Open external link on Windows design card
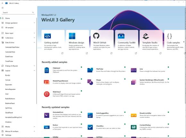Image resolution: width=186 pixels, height=138 pixels. [x=87, y=53]
